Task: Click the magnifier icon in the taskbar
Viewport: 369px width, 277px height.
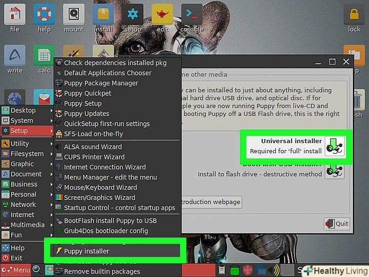Action: pyautogui.click(x=37, y=269)
